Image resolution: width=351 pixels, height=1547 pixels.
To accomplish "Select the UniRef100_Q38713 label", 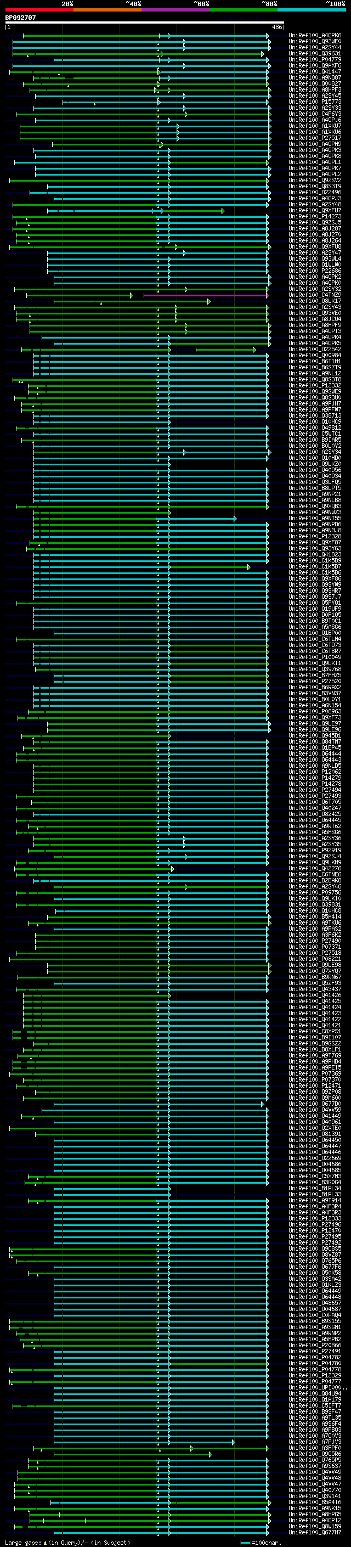I will pyautogui.click(x=315, y=416).
